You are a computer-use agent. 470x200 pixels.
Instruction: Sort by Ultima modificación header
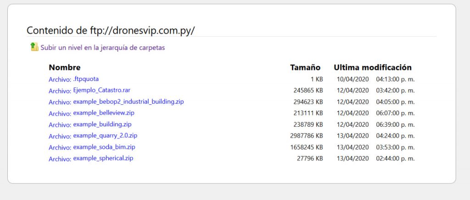click(372, 67)
